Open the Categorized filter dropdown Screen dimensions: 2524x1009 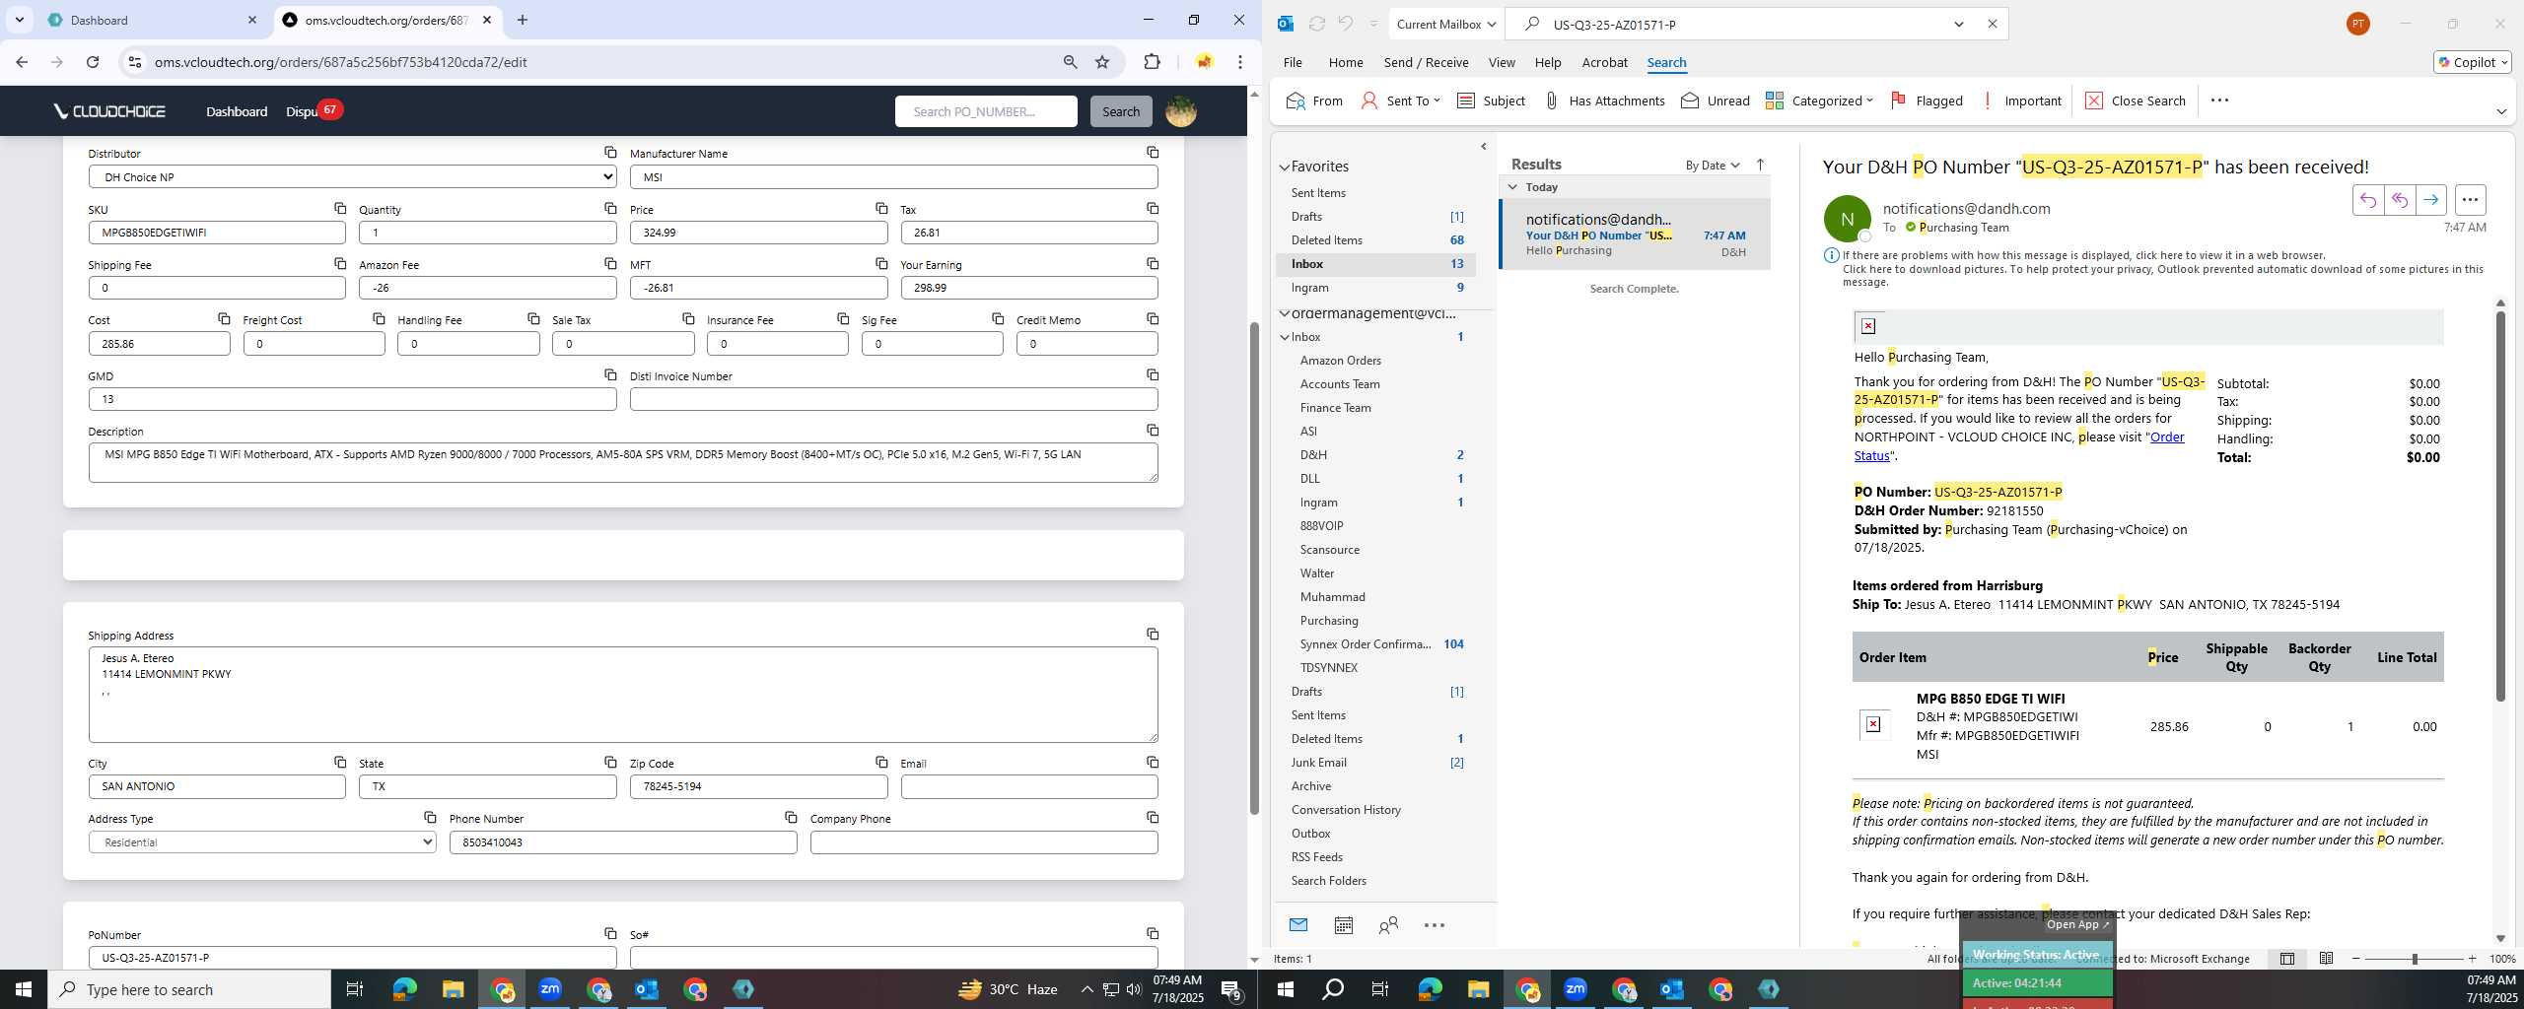point(1819,101)
